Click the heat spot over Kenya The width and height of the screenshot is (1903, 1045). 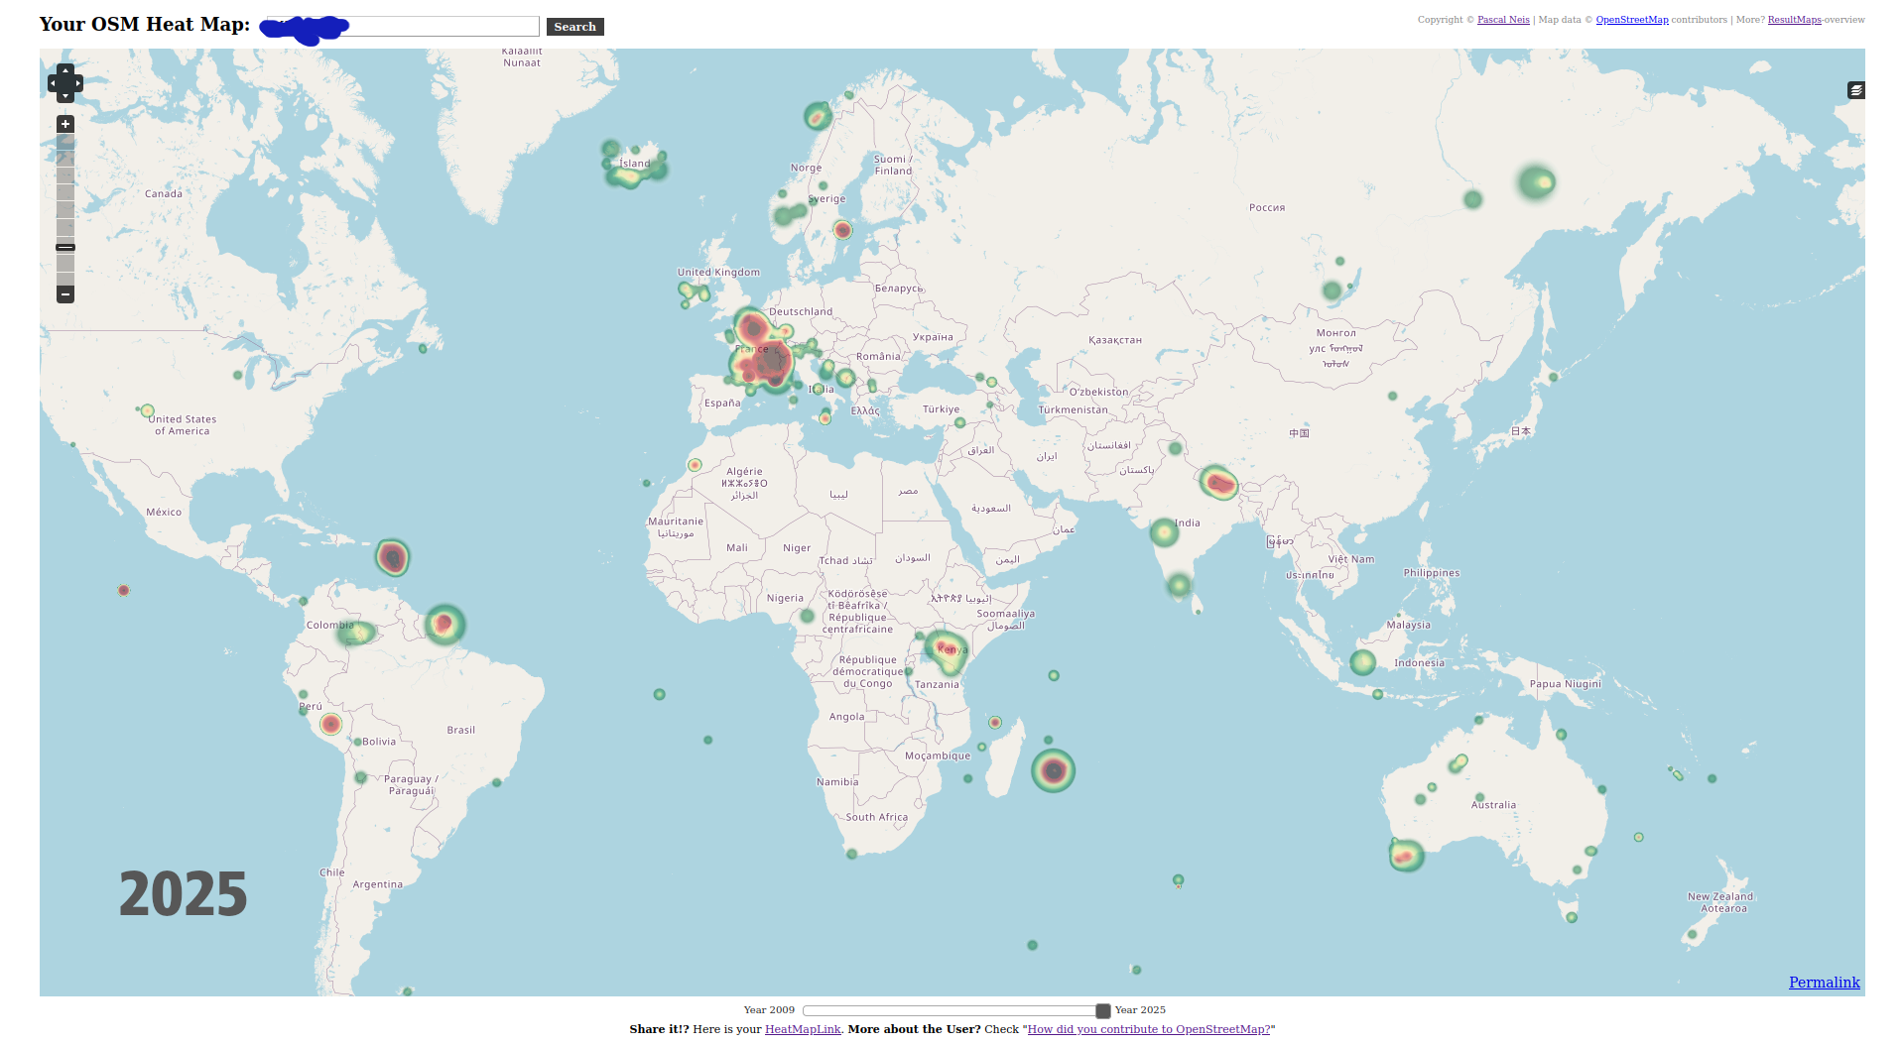(946, 651)
